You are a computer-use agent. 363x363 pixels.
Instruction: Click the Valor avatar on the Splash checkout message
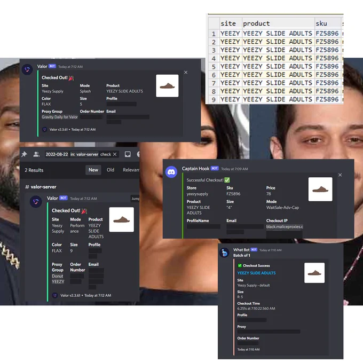[x=27, y=69]
